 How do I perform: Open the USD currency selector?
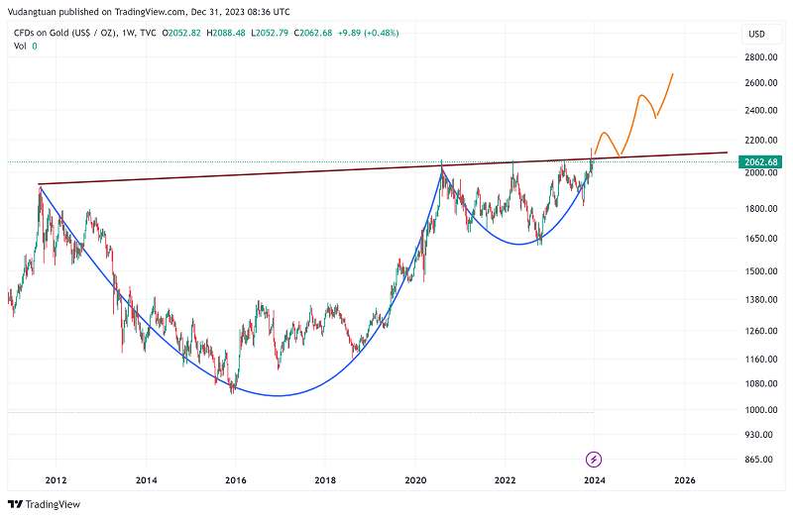(x=755, y=35)
